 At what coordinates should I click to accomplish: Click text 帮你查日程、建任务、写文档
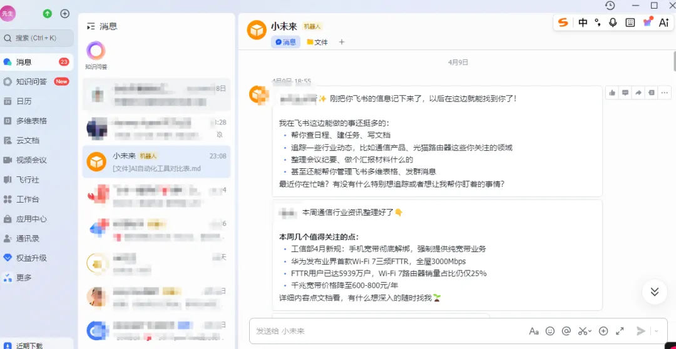341,135
